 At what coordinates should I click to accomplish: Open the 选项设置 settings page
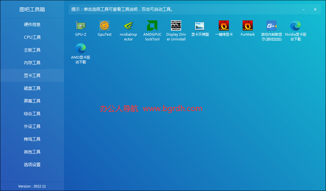(x=32, y=165)
